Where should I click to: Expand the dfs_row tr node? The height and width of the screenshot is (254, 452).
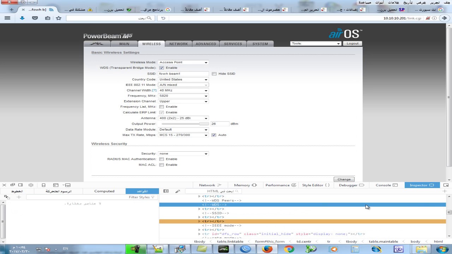tap(200, 234)
